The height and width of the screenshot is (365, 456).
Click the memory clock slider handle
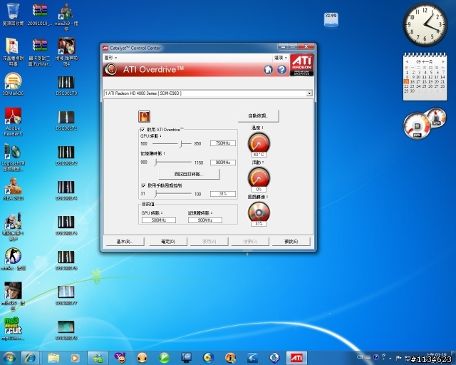155,163
